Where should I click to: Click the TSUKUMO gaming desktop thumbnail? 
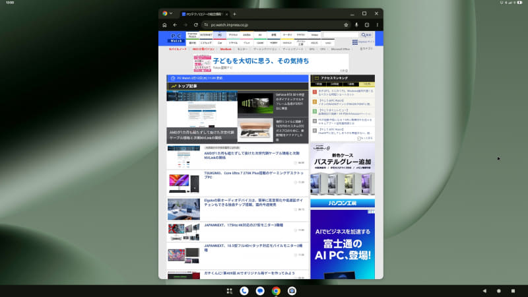tap(184, 183)
